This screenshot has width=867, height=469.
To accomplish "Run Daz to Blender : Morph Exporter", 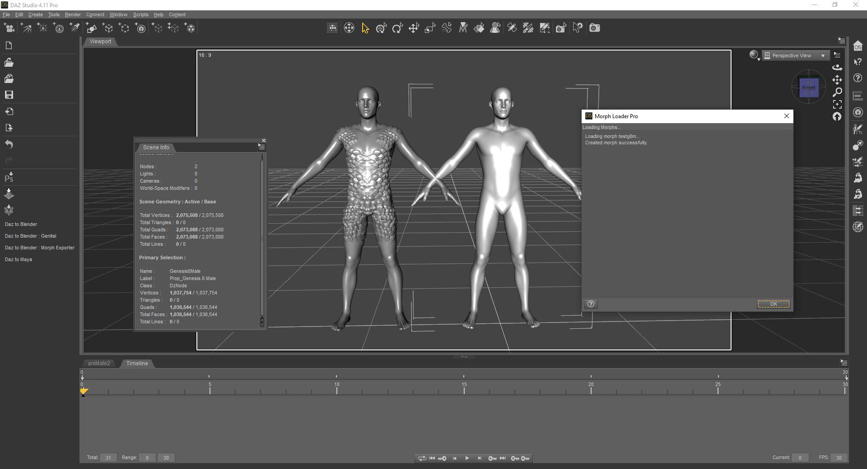I will (x=39, y=248).
